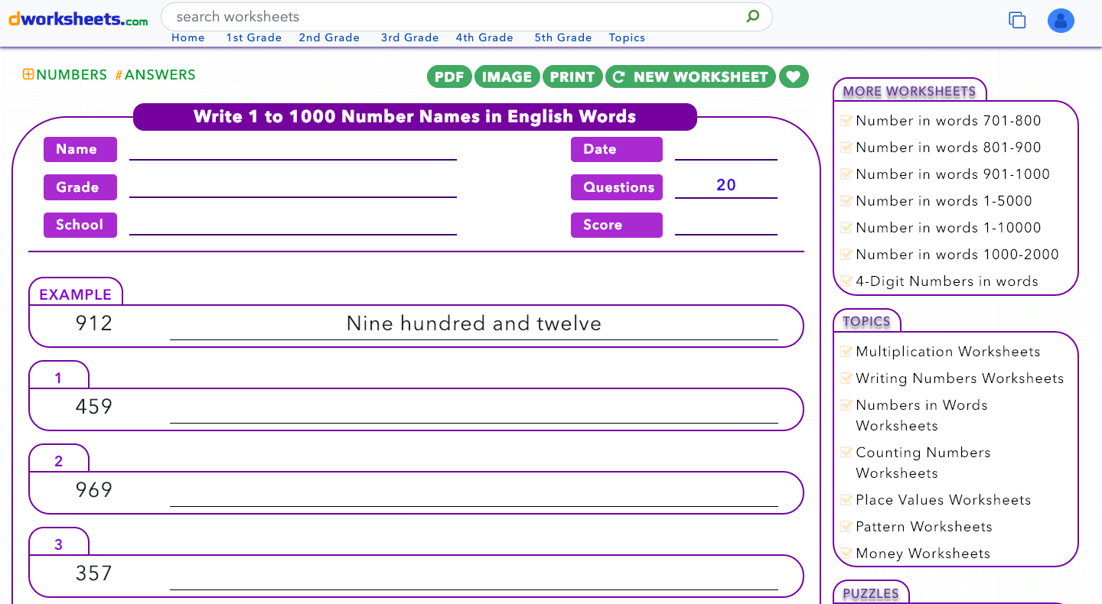Click the search magnifier icon
Viewport: 1102px width, 604px height.
point(752,16)
